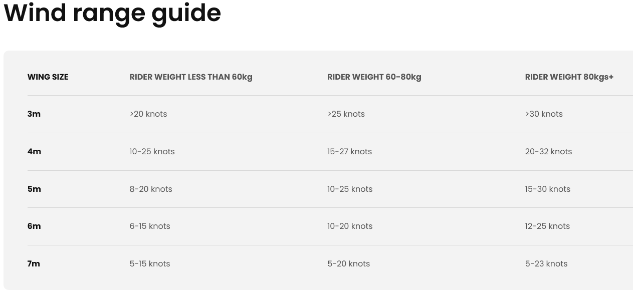Select the WING SIZE column header
633x292 pixels.
pyautogui.click(x=48, y=77)
